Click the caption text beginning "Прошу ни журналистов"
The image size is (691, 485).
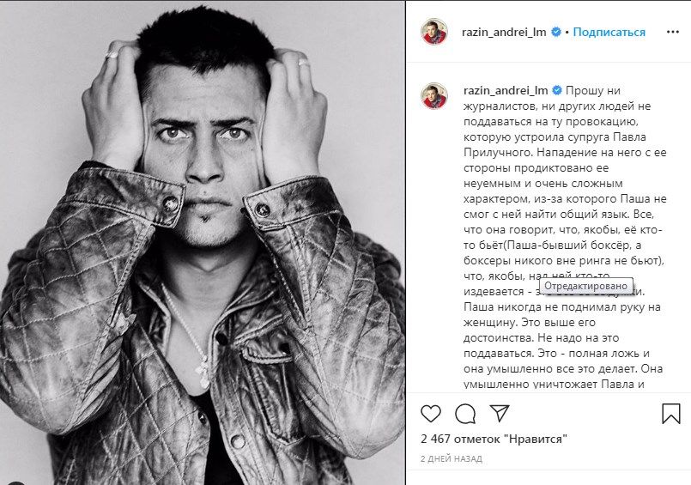565,238
